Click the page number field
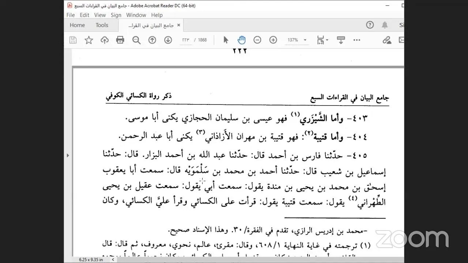 185,40
